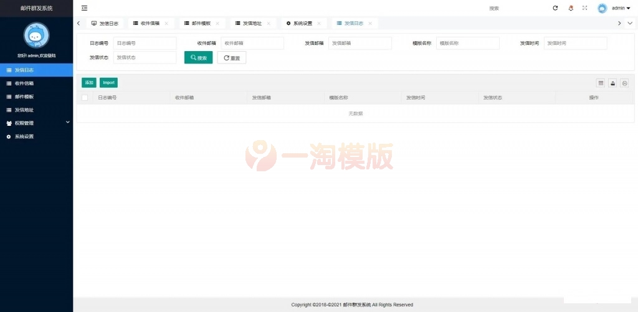Click the 发信时间 input field
Image resolution: width=638 pixels, height=312 pixels.
(x=575, y=43)
